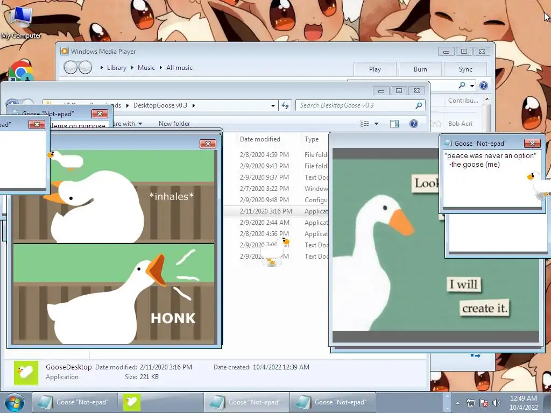The width and height of the screenshot is (551, 413).
Task: Expand the All music breadcrumb arrow
Action: (x=160, y=67)
